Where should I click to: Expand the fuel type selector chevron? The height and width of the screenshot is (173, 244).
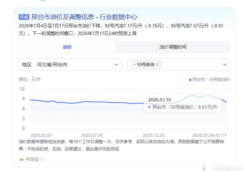pos(225,65)
